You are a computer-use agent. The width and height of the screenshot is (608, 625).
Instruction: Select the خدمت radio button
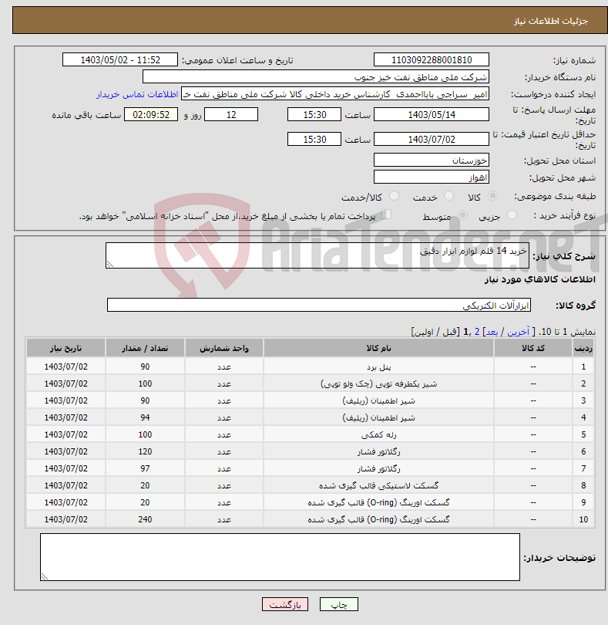[x=448, y=196]
